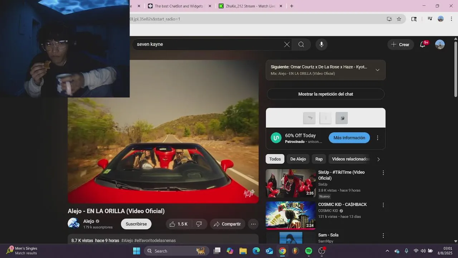Image resolution: width=458 pixels, height=258 pixels.
Task: Click the Suscribirse button
Action: 136,224
